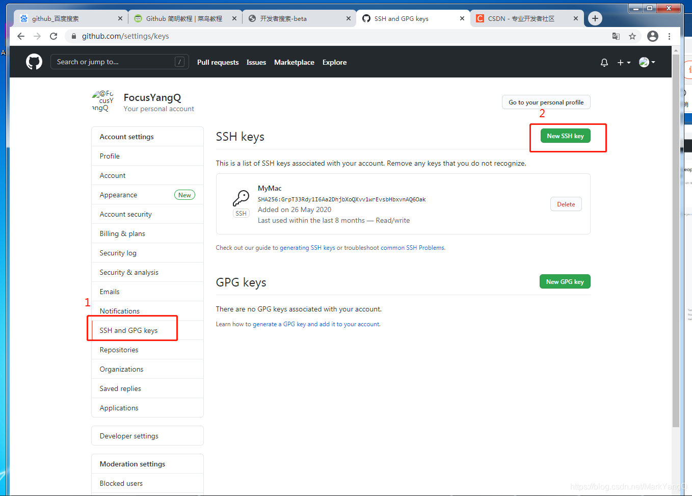Delete the MyMac SSH key
Viewport: 692px width, 496px height.
pos(566,204)
